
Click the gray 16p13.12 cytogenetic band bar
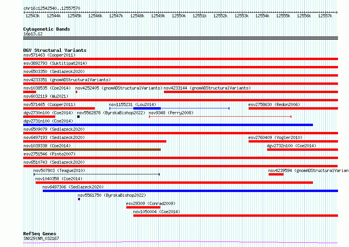tap(180, 38)
